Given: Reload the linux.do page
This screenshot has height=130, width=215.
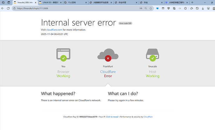Looking at the screenshot, I should click(x=8, y=8).
